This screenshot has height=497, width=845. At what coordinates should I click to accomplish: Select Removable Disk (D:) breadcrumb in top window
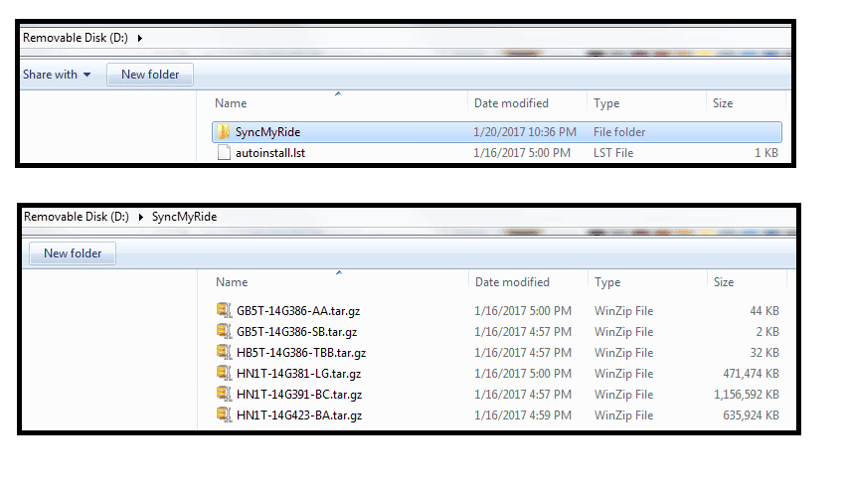pos(76,38)
